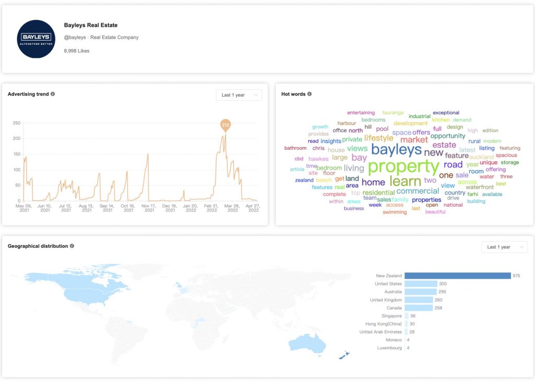Click the Canada bar showing 258
The height and width of the screenshot is (382, 535).
tap(418, 308)
